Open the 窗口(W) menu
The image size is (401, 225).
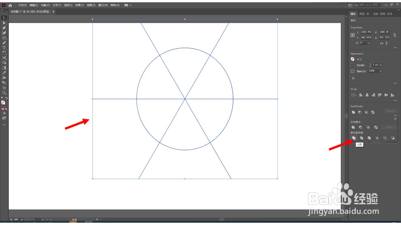(x=103, y=5)
